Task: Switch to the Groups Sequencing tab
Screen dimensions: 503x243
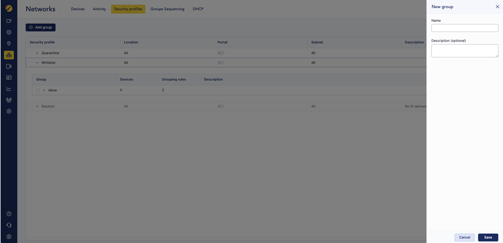Action: 167,9
